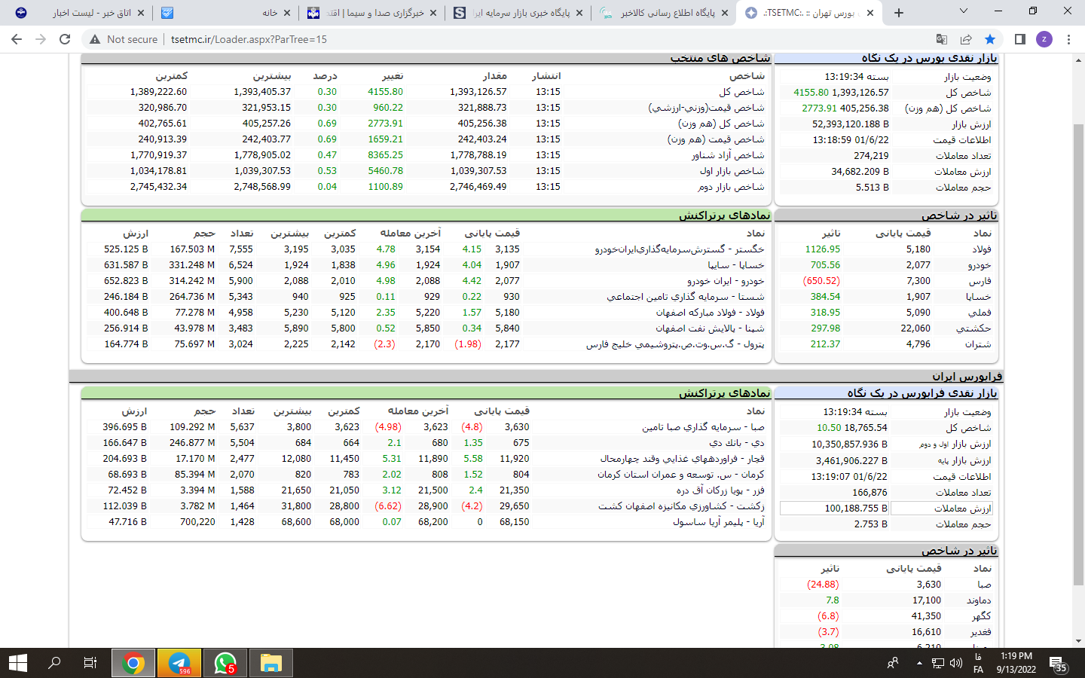1085x678 pixels.
Task: Show hidden system tray icons
Action: pos(919,663)
